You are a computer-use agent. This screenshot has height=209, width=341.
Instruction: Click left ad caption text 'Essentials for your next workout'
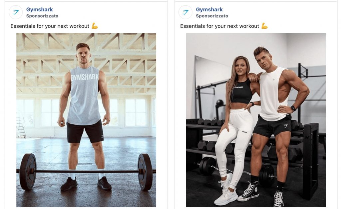[50, 26]
